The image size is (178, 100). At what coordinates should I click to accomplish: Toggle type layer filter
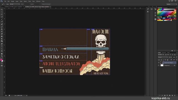(170, 55)
